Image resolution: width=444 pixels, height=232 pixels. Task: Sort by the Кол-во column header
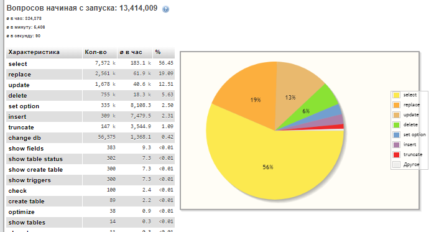(99, 52)
